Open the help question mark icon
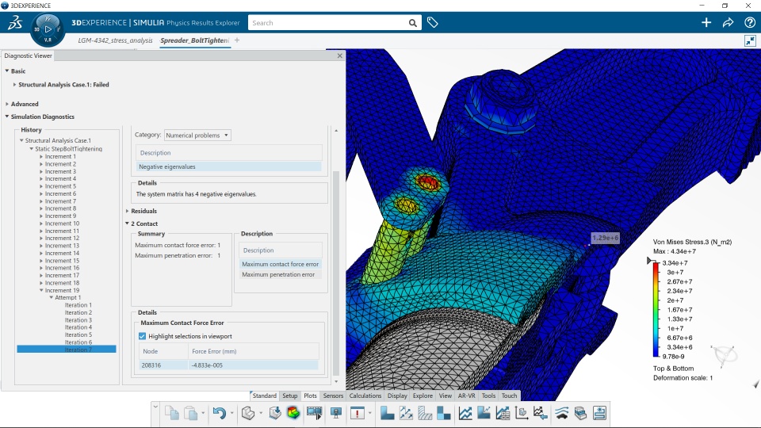This screenshot has width=761, height=428. [x=749, y=22]
